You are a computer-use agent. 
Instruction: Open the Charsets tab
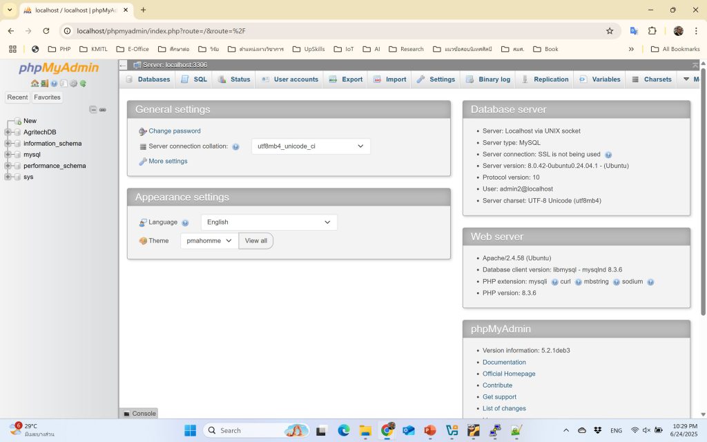coord(652,79)
